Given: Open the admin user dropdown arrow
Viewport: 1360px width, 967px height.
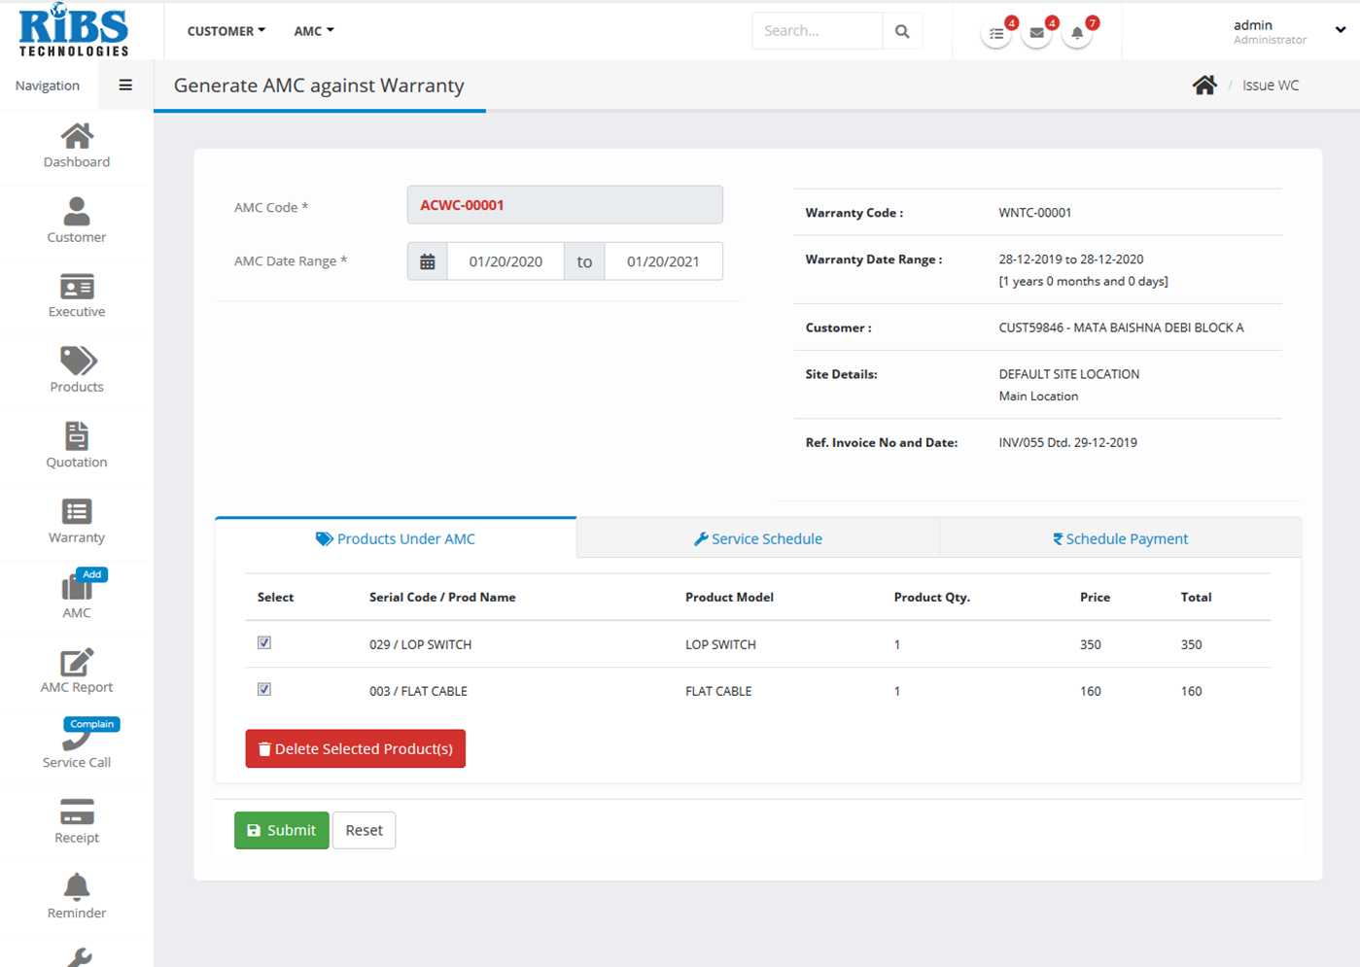Looking at the screenshot, I should pyautogui.click(x=1340, y=30).
